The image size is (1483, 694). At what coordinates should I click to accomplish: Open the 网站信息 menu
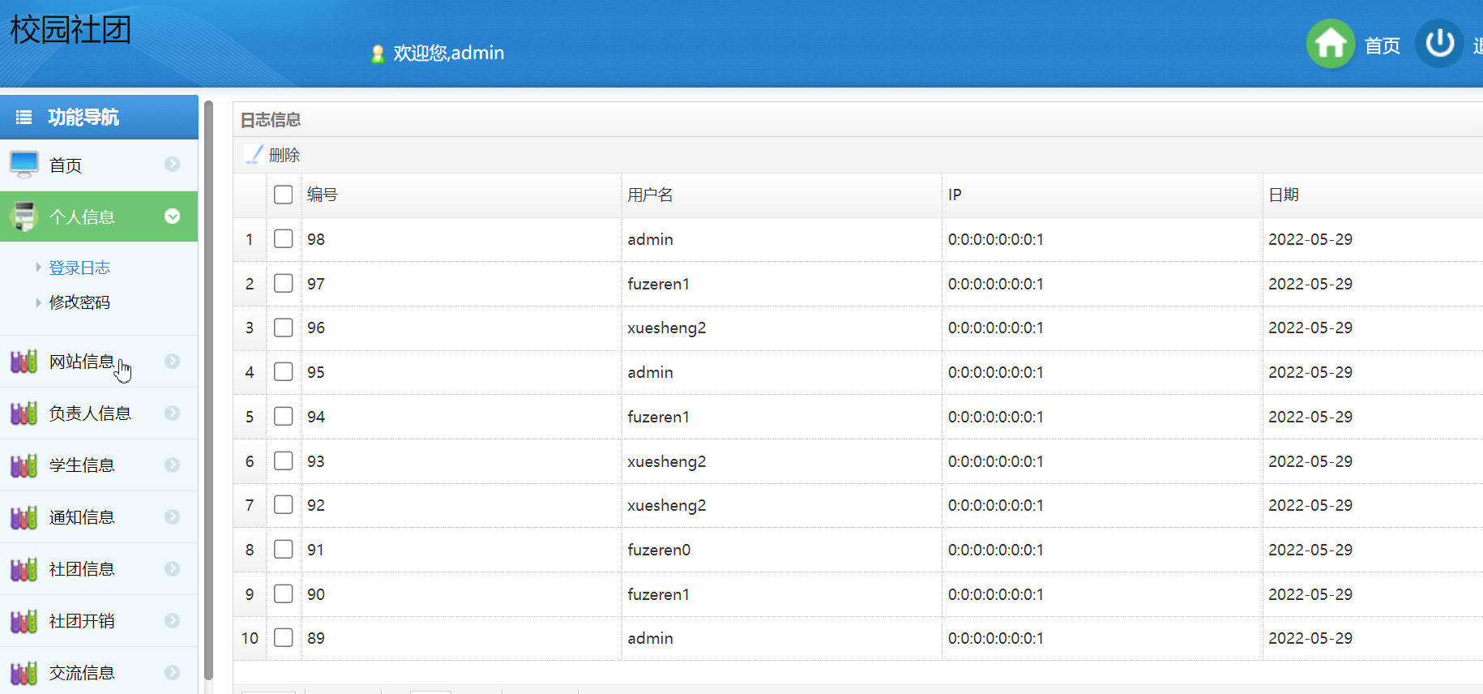tap(99, 362)
